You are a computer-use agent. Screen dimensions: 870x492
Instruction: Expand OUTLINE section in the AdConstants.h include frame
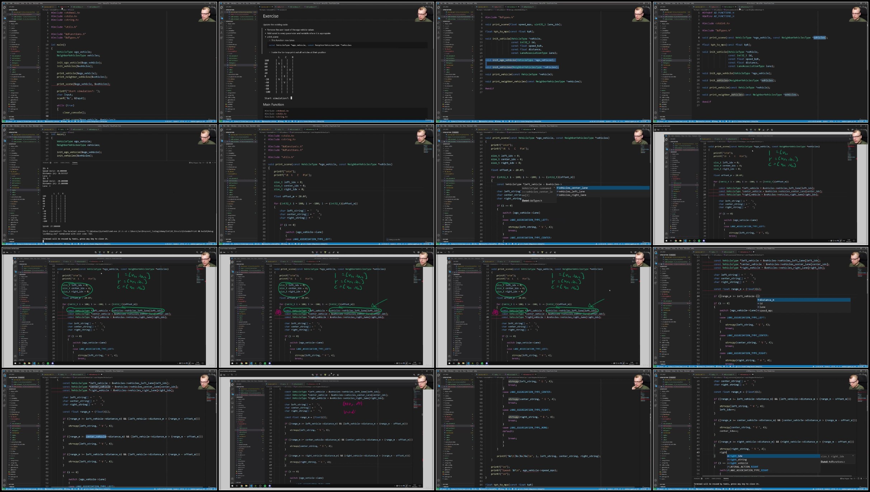[x=229, y=239]
